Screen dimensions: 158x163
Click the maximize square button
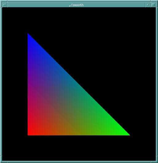tap(153, 5)
